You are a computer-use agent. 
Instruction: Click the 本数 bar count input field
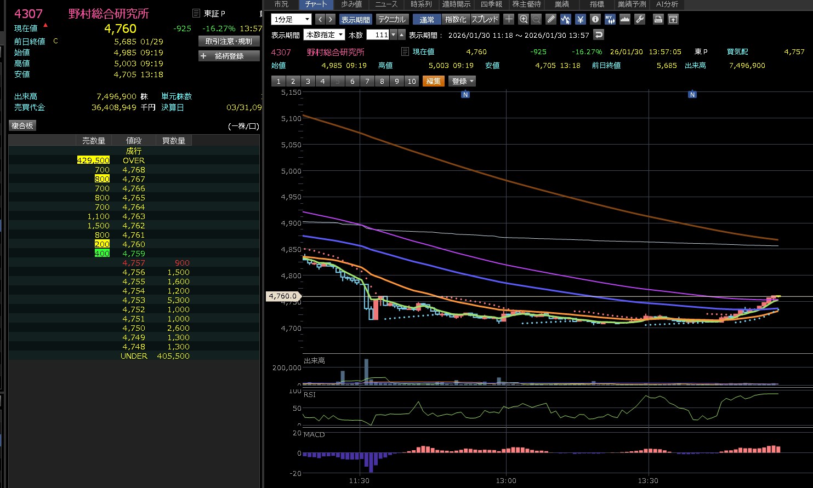tap(378, 35)
